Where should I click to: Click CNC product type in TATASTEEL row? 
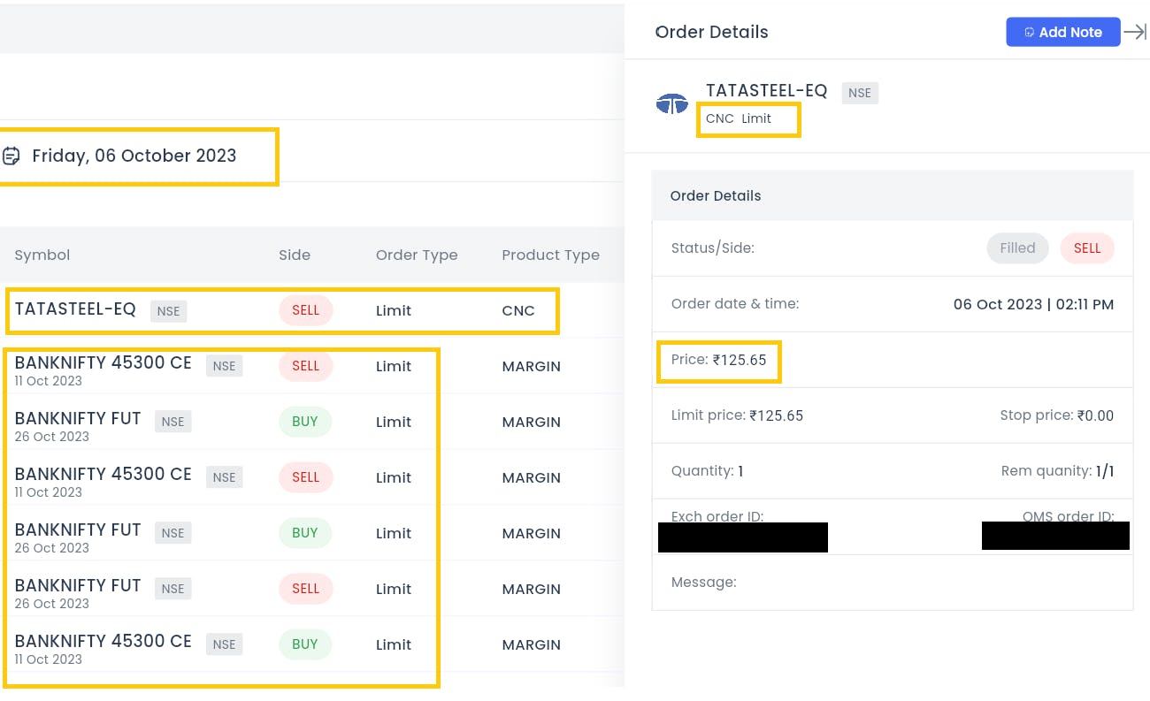518,310
